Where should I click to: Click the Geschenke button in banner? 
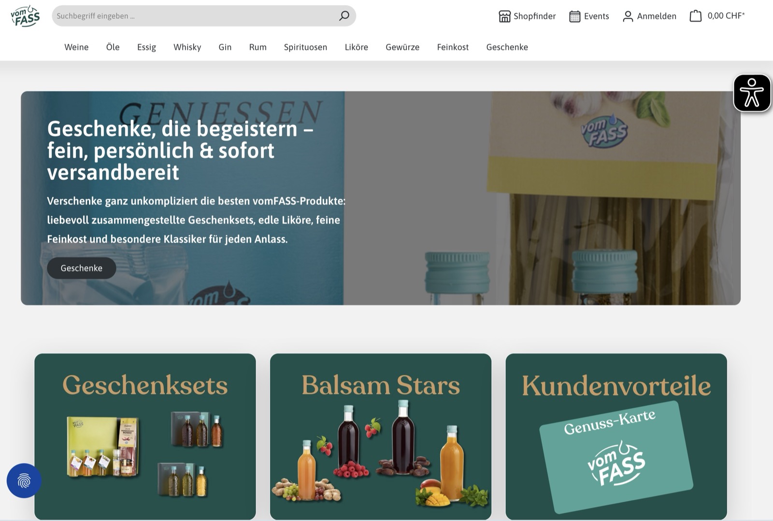(81, 268)
